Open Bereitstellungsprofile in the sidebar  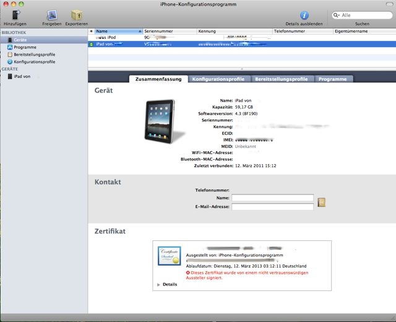coord(35,54)
